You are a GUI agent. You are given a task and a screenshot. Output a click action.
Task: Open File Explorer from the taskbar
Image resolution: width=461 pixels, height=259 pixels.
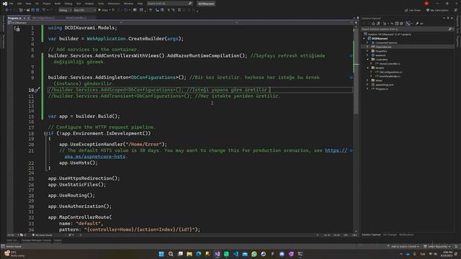pyautogui.click(x=189, y=254)
